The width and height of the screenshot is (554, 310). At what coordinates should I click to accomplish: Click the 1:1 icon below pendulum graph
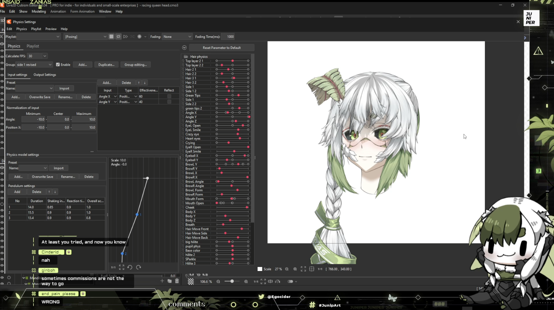pos(113,267)
